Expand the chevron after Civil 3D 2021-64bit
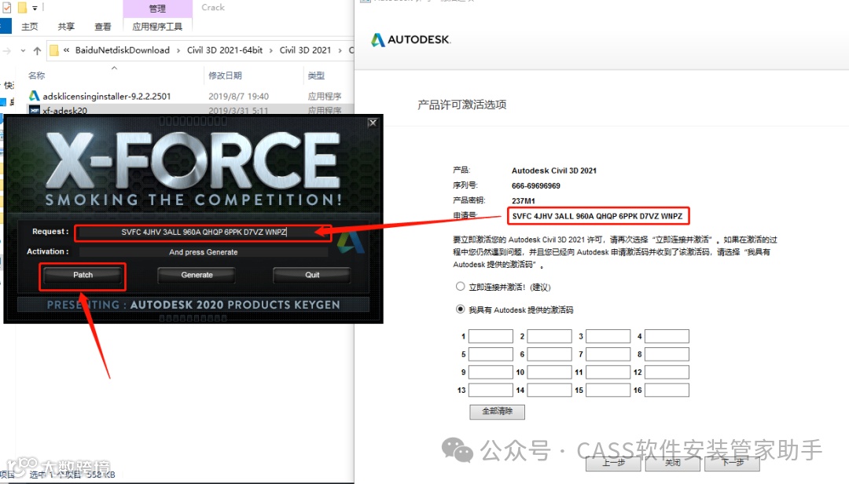The height and width of the screenshot is (484, 849). [x=270, y=50]
